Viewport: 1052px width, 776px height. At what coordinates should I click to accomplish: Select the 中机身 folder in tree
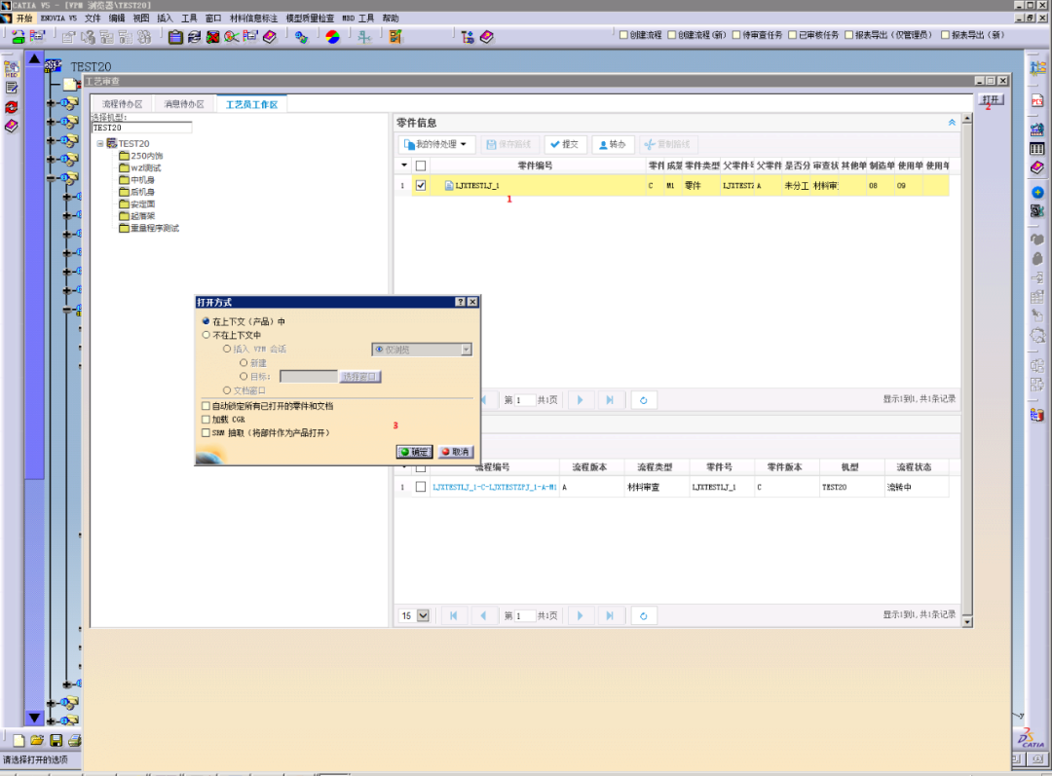137,180
